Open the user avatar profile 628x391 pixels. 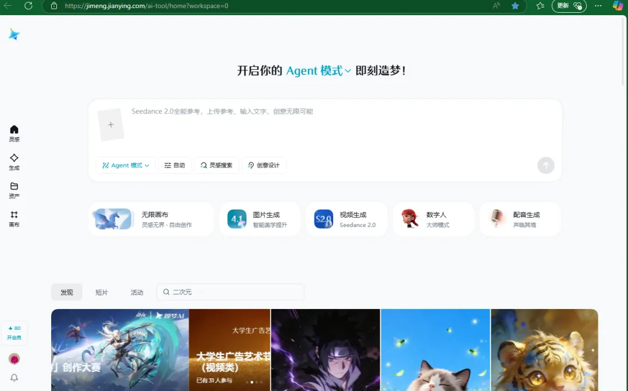pos(14,359)
